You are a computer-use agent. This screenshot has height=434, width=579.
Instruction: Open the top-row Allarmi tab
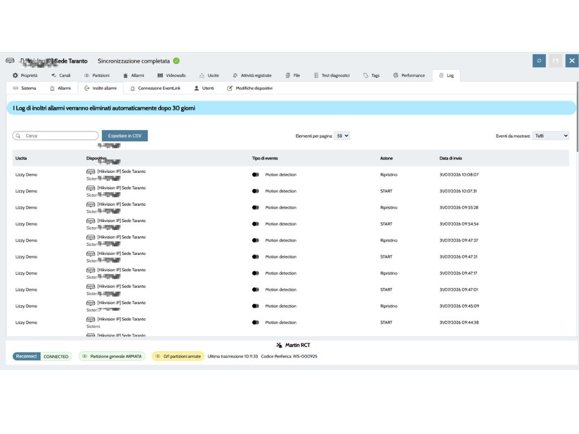(x=133, y=75)
